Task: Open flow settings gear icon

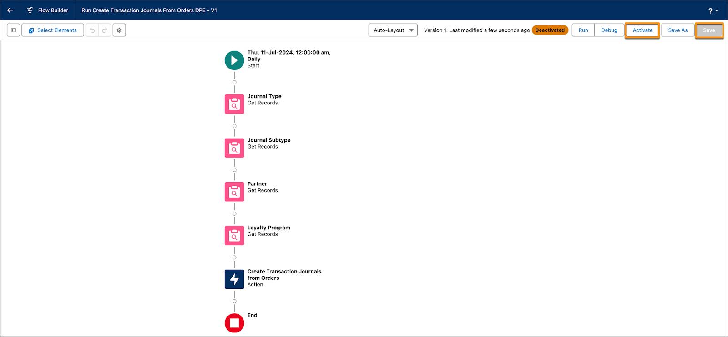Action: click(x=119, y=30)
